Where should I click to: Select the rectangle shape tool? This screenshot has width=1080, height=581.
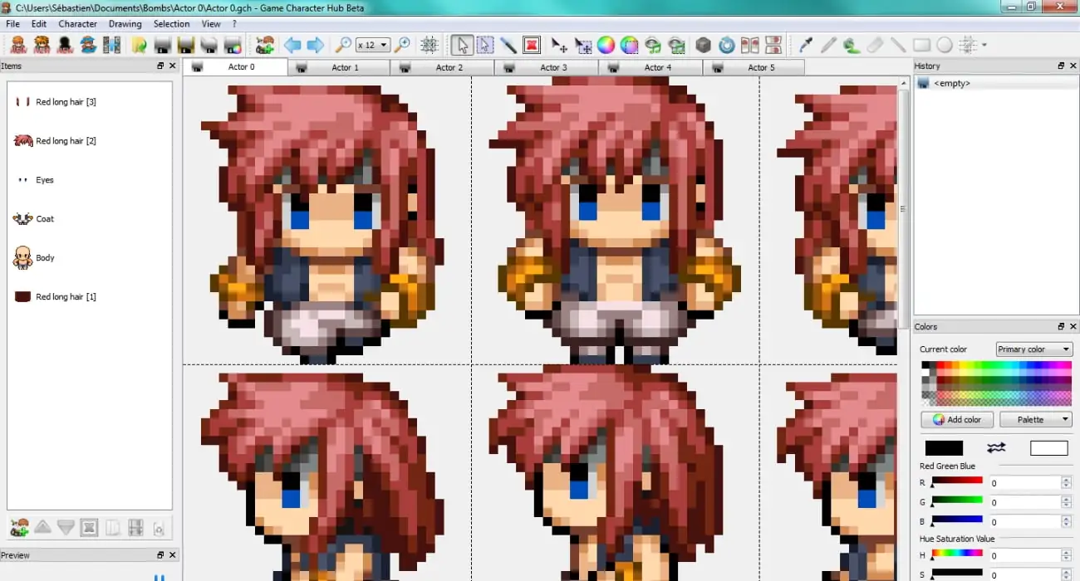(921, 45)
